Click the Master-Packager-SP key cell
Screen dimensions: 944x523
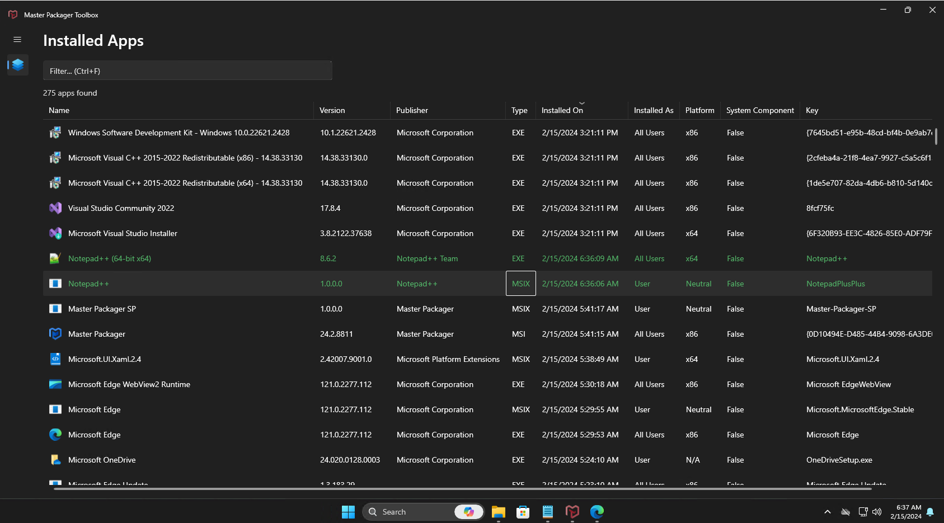[x=841, y=309]
